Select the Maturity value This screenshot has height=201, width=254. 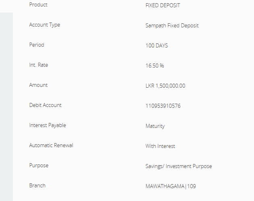(155, 126)
